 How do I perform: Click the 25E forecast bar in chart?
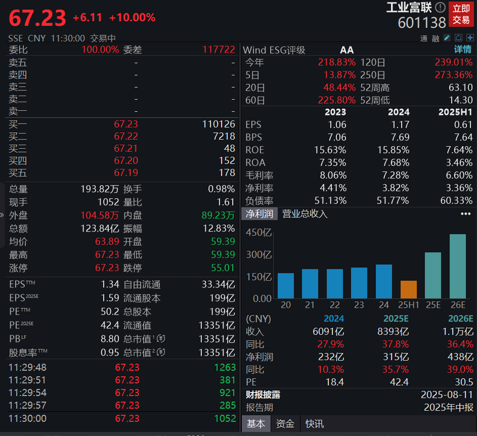click(433, 275)
